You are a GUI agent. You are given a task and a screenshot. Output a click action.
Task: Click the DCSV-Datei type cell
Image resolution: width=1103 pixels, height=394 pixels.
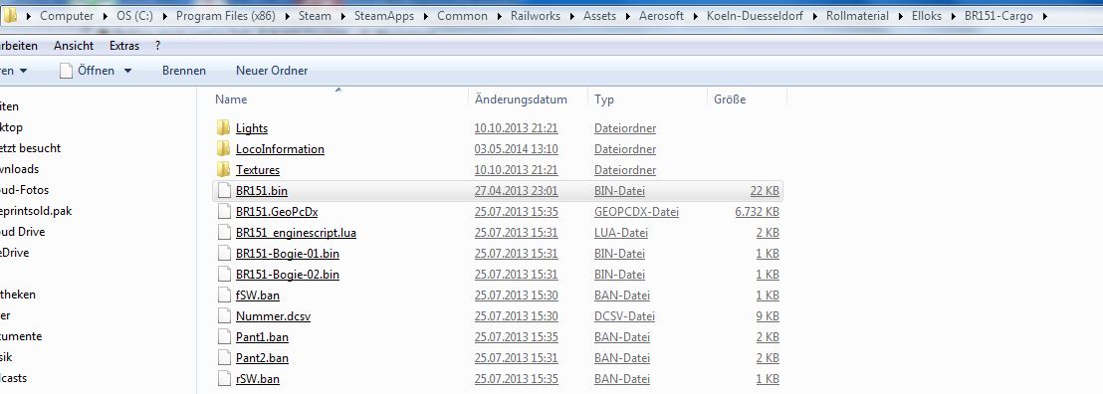[x=624, y=316]
